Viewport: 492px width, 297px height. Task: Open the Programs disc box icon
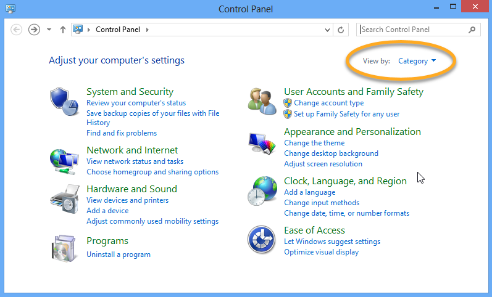click(x=64, y=247)
